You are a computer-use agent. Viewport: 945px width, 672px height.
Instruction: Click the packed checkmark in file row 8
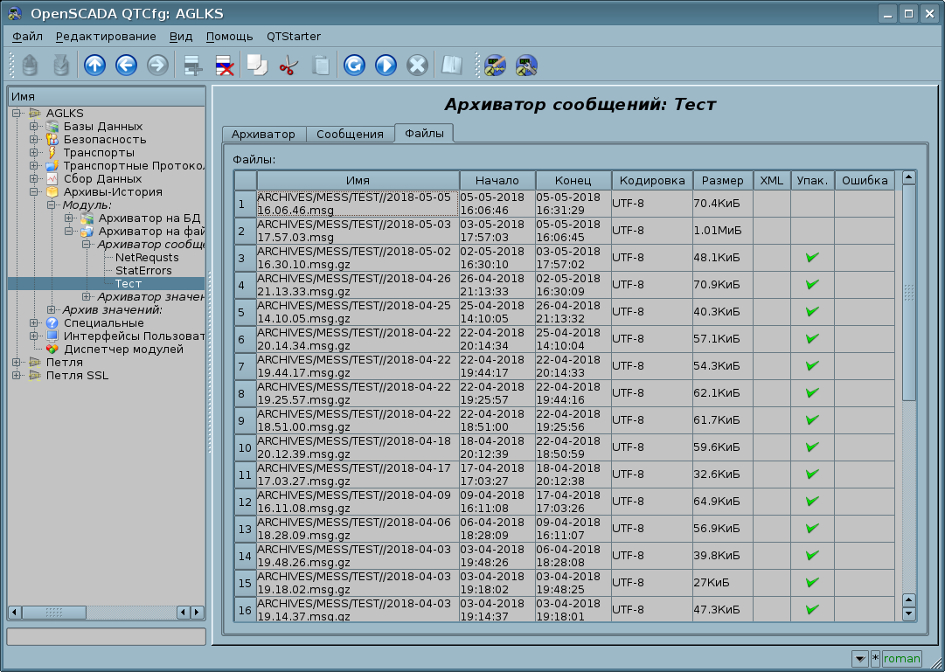pos(812,393)
